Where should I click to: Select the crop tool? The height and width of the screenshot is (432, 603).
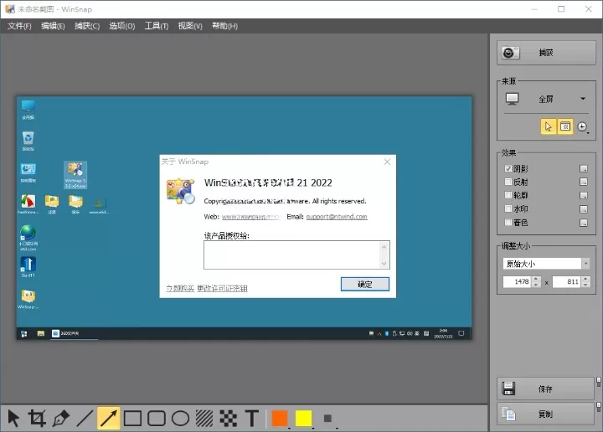(x=37, y=418)
